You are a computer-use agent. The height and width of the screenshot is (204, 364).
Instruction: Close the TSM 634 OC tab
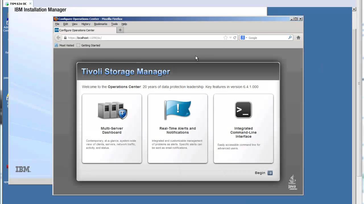pos(30,4)
